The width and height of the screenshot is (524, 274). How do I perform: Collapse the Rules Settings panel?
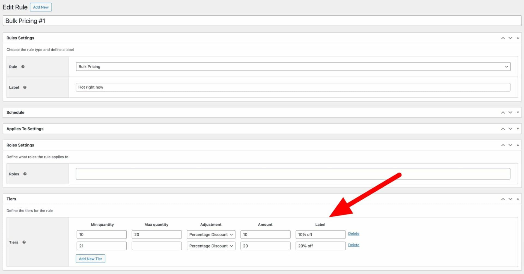pos(517,38)
